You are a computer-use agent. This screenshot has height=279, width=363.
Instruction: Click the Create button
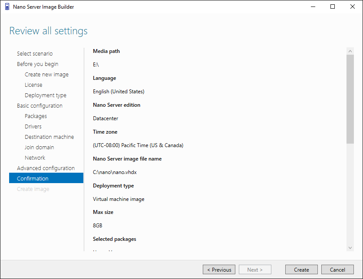[x=301, y=269]
